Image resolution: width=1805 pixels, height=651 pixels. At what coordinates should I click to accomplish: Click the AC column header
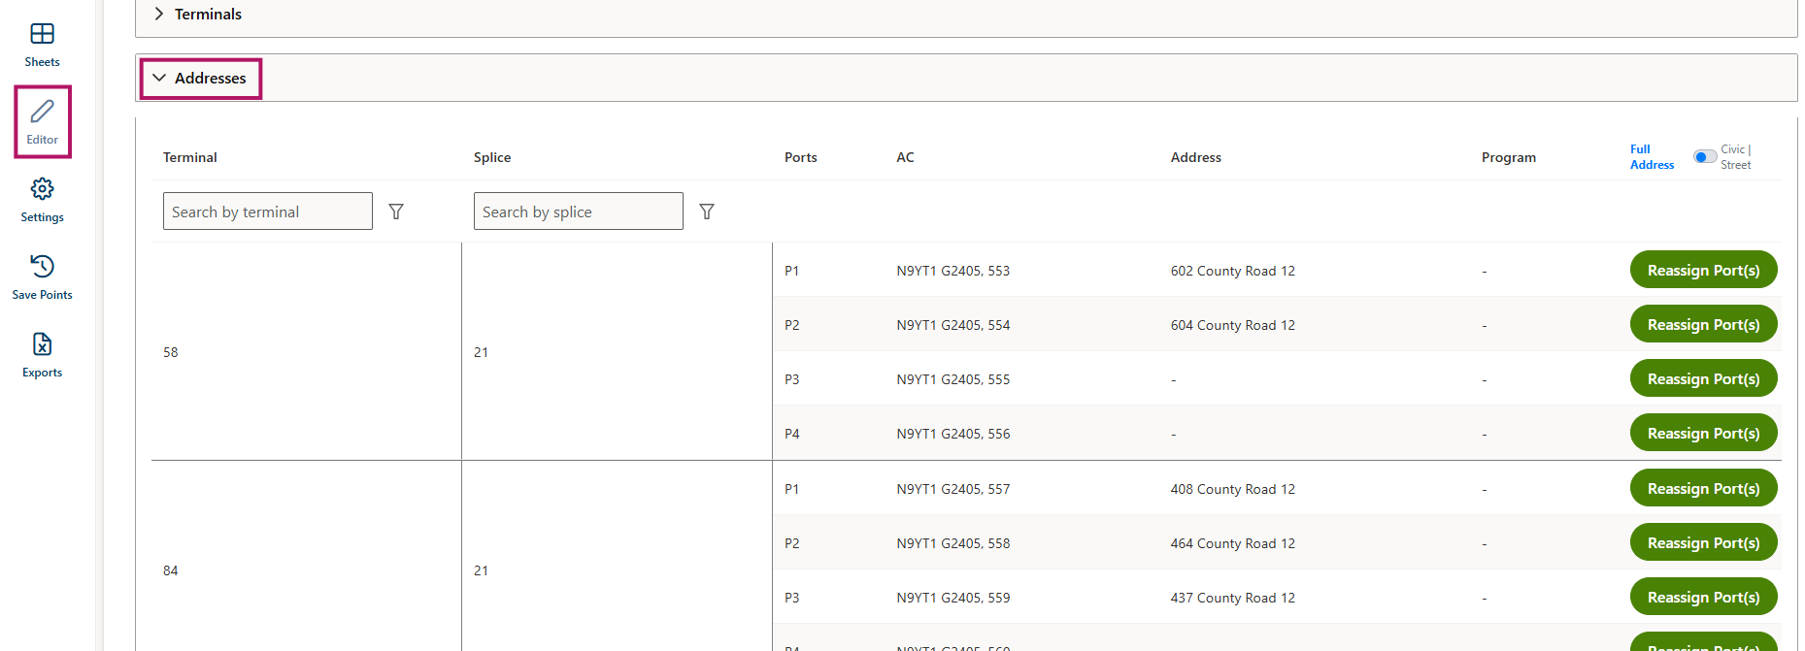coord(905,157)
